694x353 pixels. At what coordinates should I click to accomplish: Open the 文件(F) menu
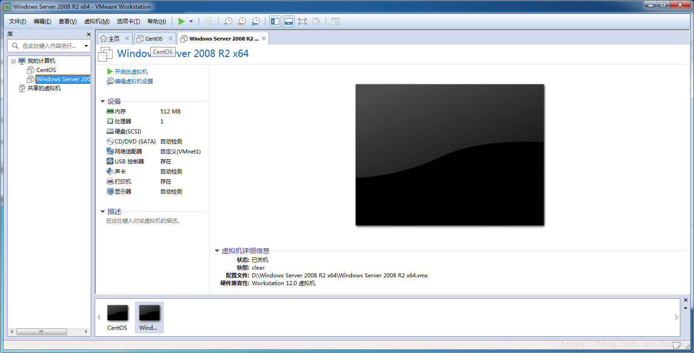click(x=18, y=21)
